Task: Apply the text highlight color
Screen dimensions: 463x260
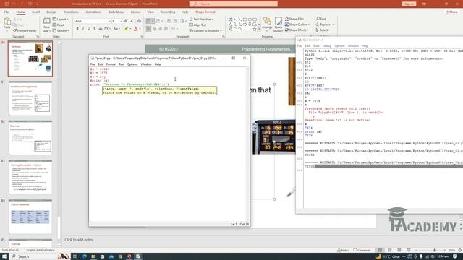Action: pos(126,29)
